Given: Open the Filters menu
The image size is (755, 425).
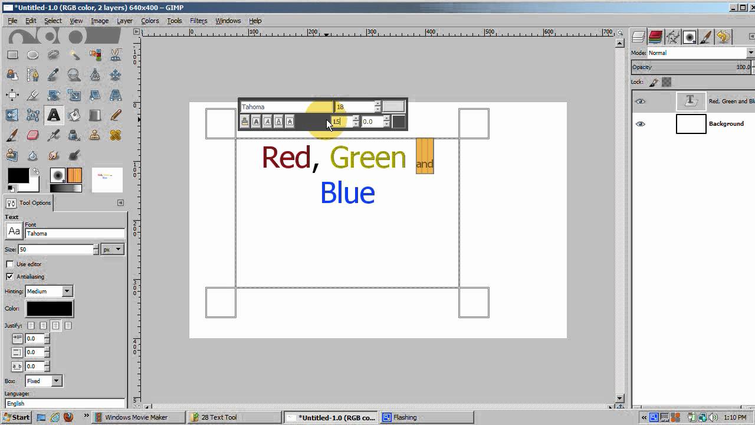Looking at the screenshot, I should click(198, 21).
